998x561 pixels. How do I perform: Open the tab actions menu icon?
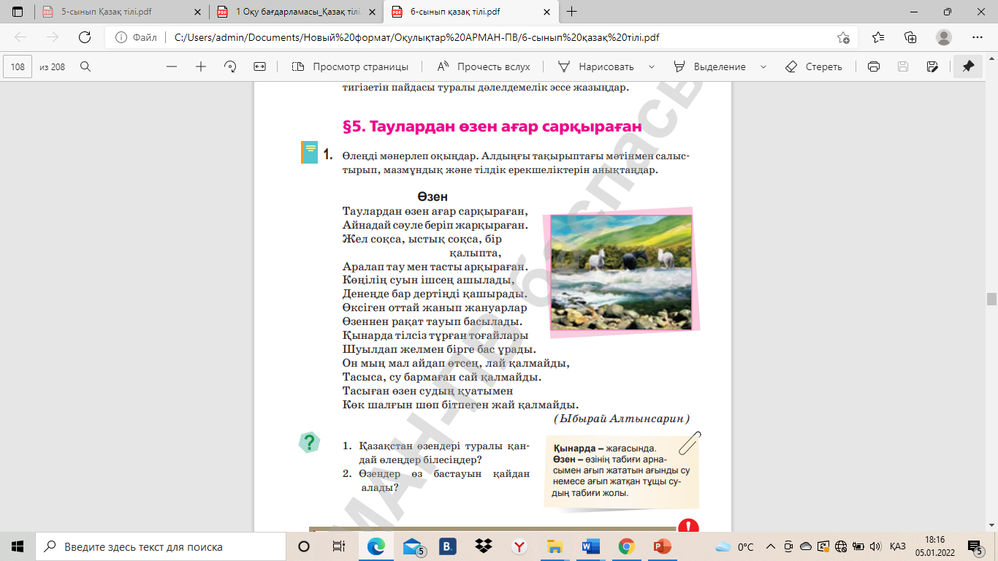(x=18, y=12)
